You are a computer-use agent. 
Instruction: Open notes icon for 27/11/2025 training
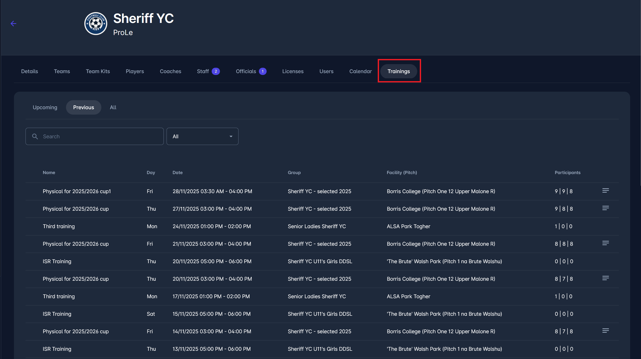pyautogui.click(x=605, y=208)
